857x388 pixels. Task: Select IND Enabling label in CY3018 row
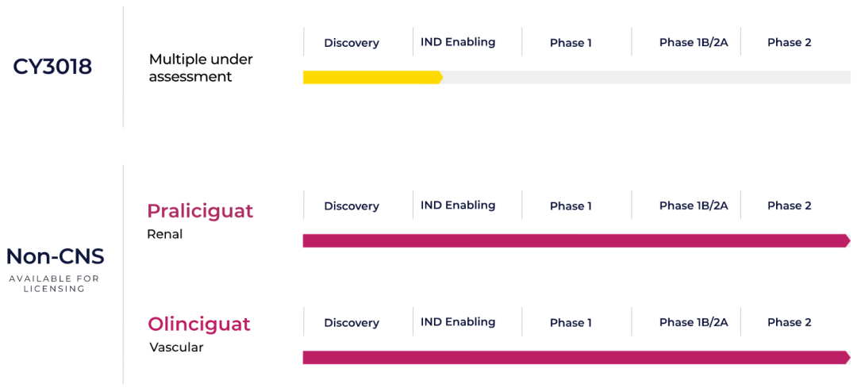click(x=458, y=42)
